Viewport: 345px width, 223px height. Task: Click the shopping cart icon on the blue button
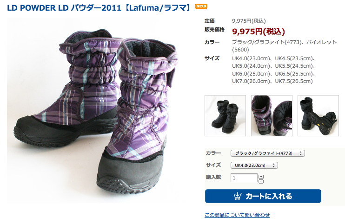pos(238,196)
